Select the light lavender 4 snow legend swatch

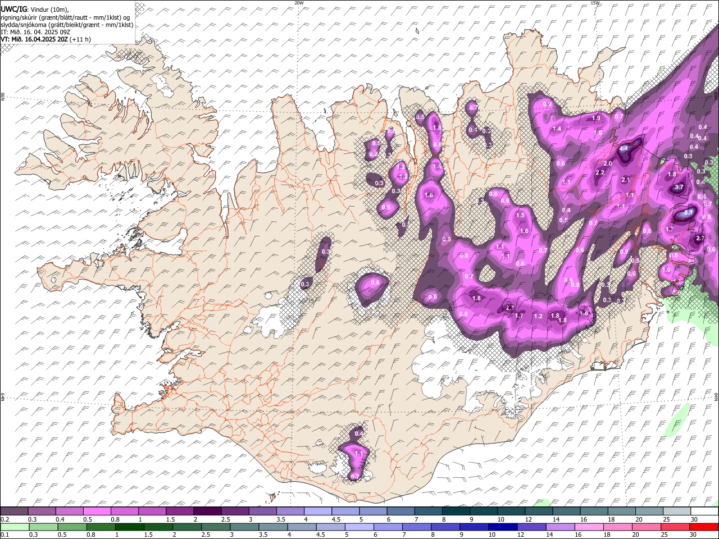click(x=317, y=511)
